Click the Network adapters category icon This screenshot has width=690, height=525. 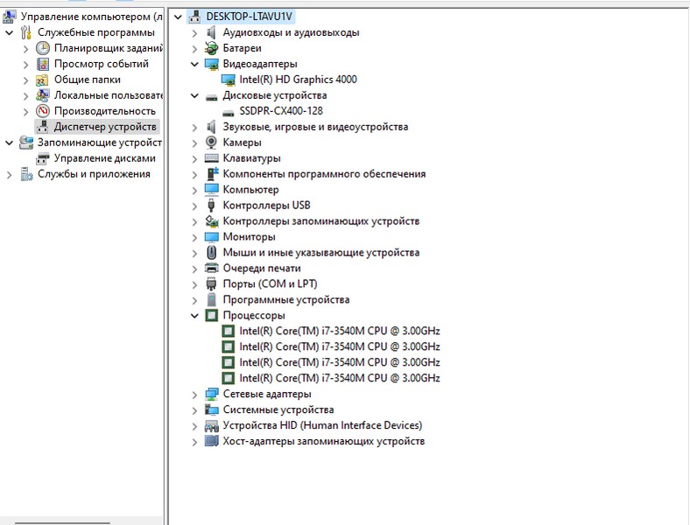click(211, 395)
